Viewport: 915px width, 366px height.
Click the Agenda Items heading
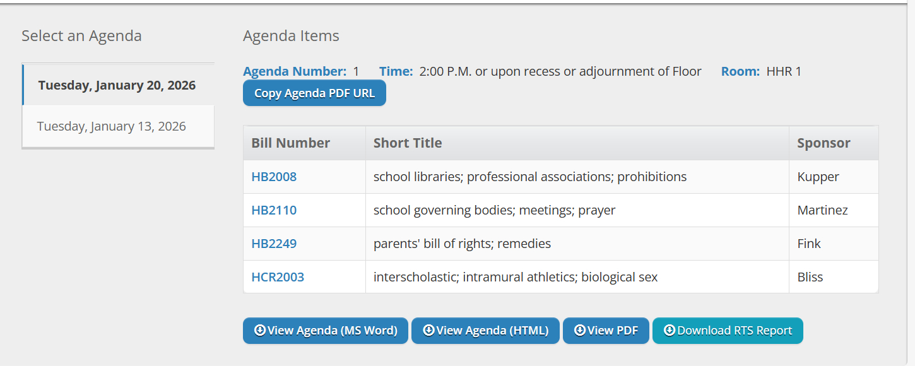pos(291,36)
